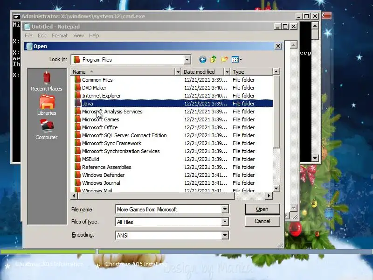Click the Reference Assemblies folder name

point(107,167)
